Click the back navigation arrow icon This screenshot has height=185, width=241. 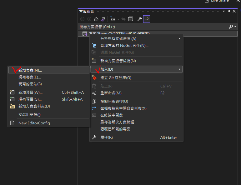[83, 19]
